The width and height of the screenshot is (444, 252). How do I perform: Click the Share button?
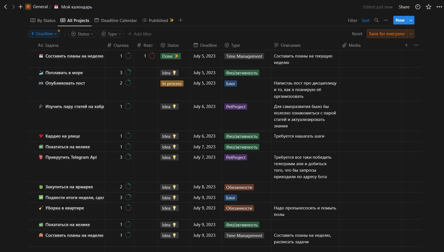404,7
